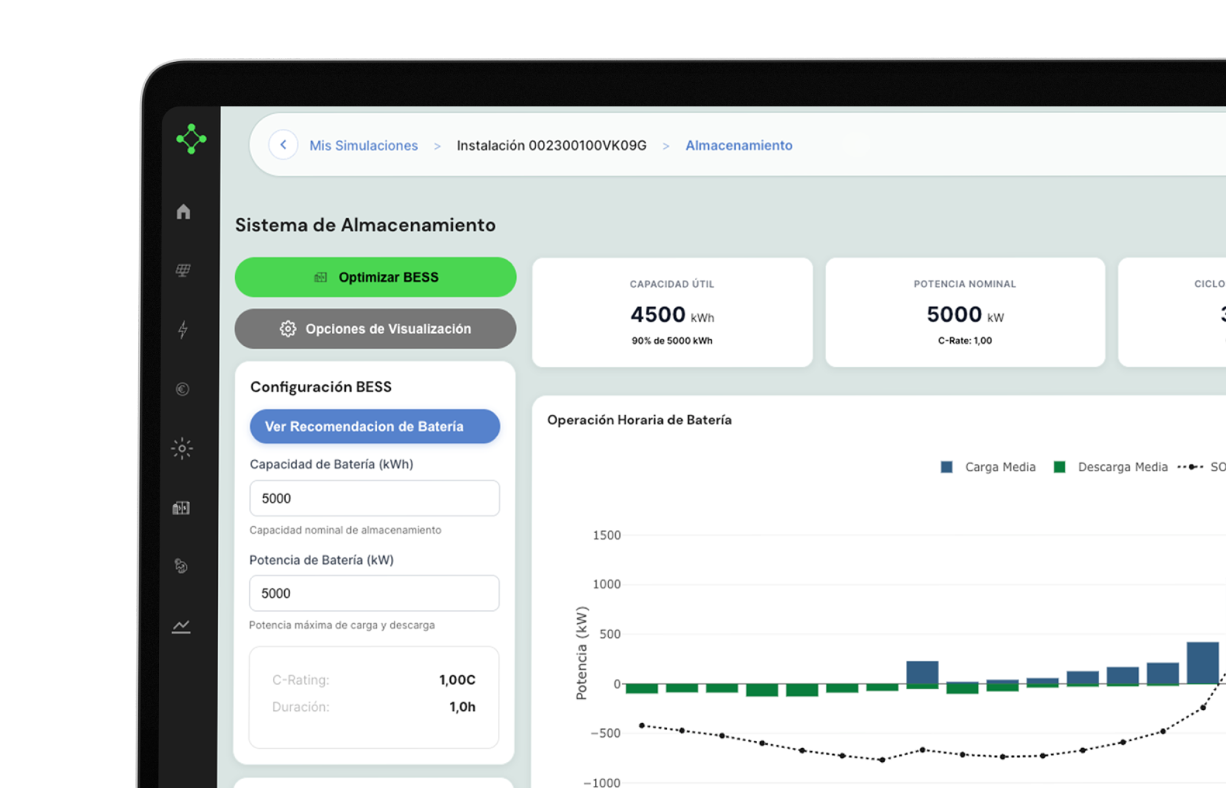Viewport: 1226px width, 788px height.
Task: Open the solar panel sidebar icon
Action: pyautogui.click(x=183, y=270)
